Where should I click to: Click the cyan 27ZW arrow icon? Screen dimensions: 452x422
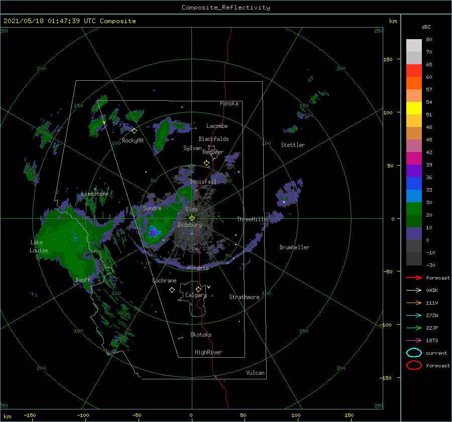coord(414,316)
